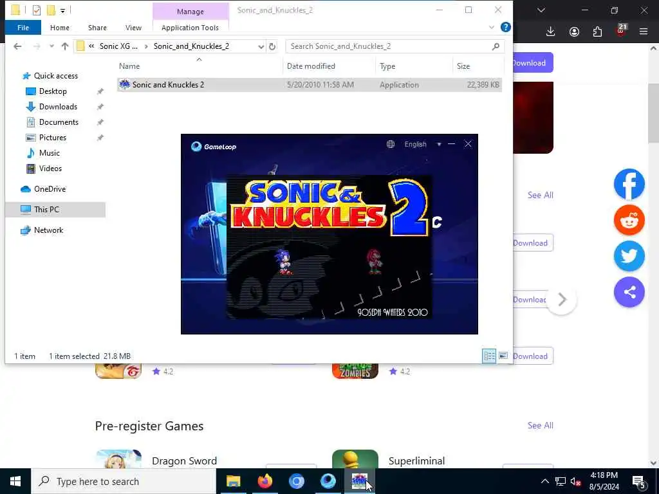The height and width of the screenshot is (494, 659).
Task: Expand the ribbon with the chevron
Action: [x=491, y=28]
